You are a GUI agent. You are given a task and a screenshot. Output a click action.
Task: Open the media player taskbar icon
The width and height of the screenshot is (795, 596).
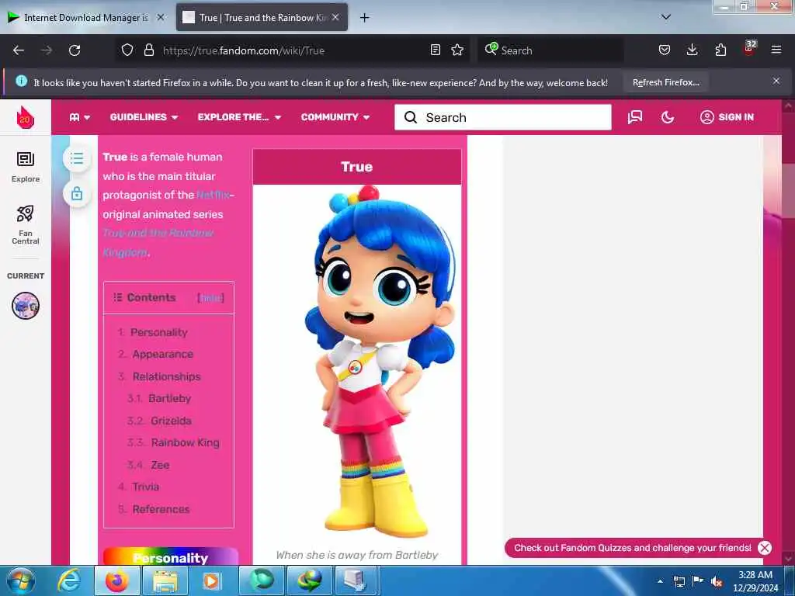coord(211,580)
